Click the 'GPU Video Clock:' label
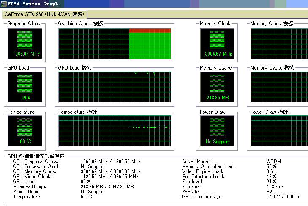Viewport: 308px width, 206px height. [x=32, y=177]
